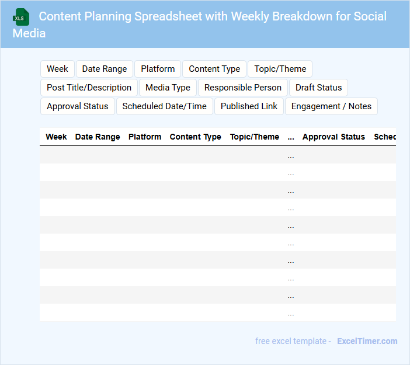This screenshot has width=410, height=365.
Task: Click the Draft Status tag
Action: coord(318,88)
